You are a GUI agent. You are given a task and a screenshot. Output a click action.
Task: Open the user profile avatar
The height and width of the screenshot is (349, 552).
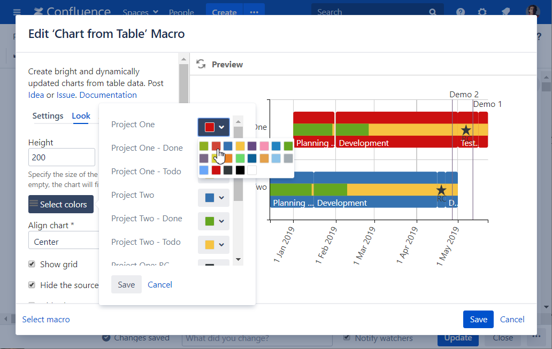click(532, 12)
